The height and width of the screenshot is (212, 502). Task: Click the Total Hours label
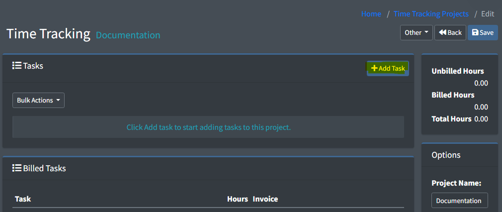(451, 119)
